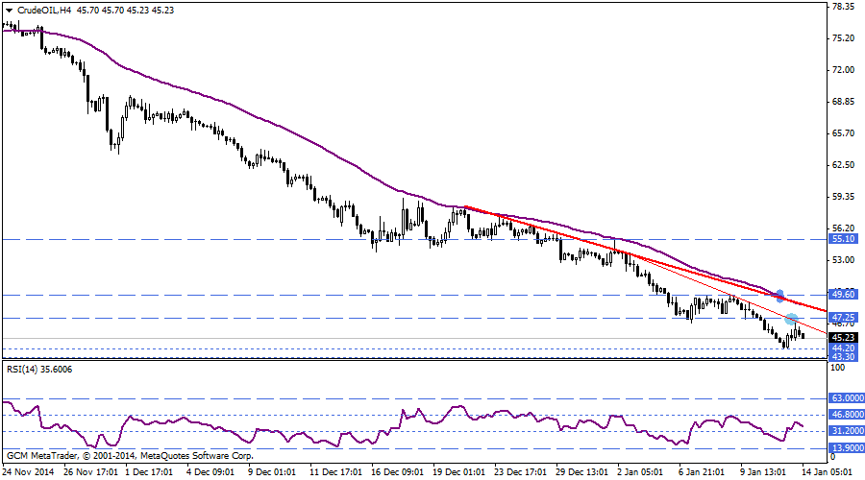Screen dimensions: 865x480
Task: Select the 55.10 horizontal level price tag
Action: click(843, 238)
